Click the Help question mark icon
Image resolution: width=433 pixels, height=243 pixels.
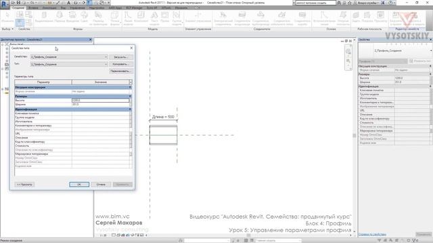tap(390, 3)
